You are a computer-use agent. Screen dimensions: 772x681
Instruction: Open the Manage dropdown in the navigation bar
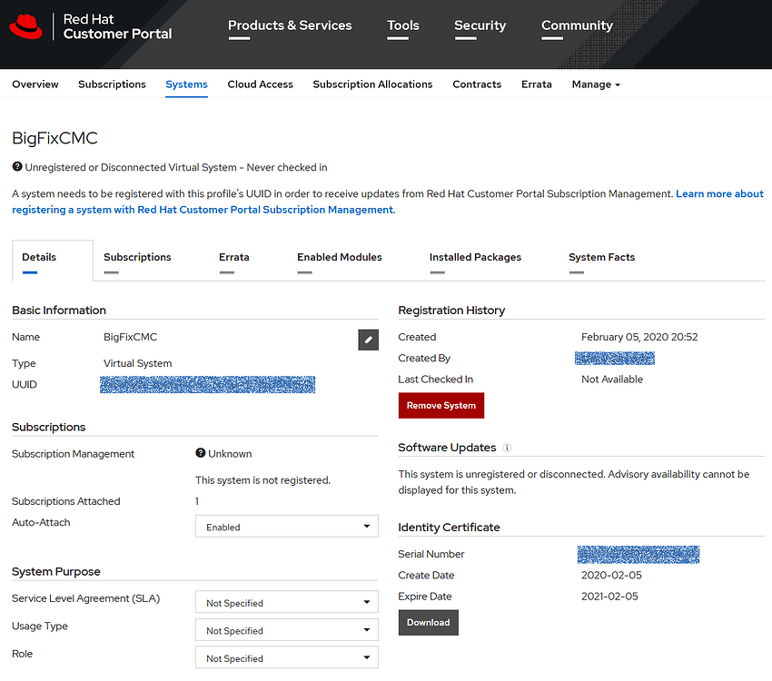[x=596, y=84]
